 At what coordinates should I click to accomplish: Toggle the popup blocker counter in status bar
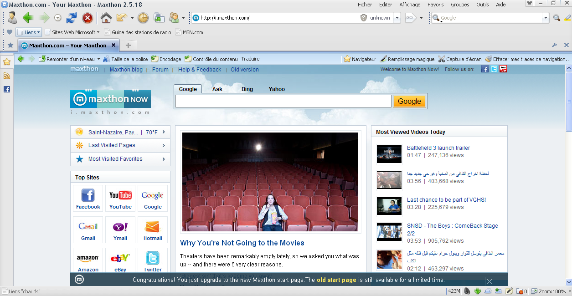pos(522,291)
